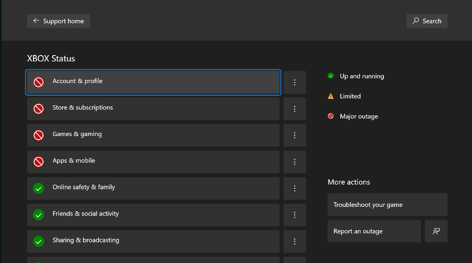The width and height of the screenshot is (472, 263).
Task: Click the green check beside Online safety & family
Action: (x=39, y=188)
